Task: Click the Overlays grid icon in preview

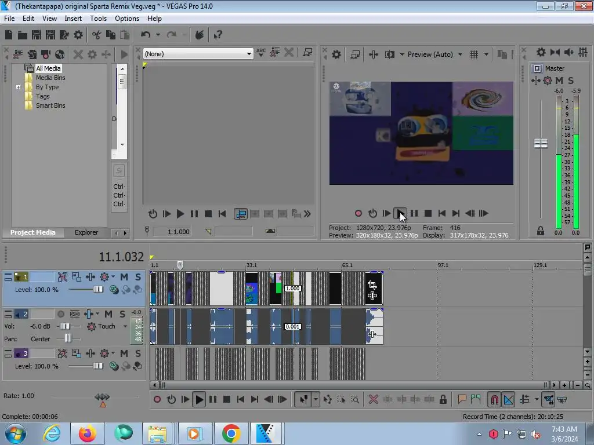Action: 474,54
